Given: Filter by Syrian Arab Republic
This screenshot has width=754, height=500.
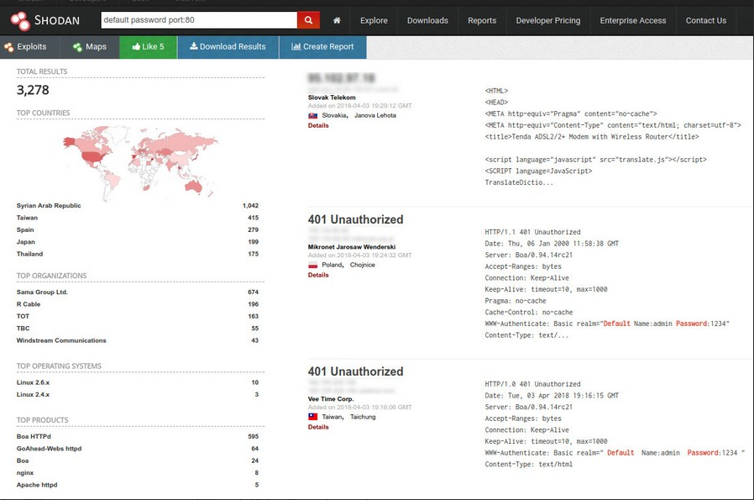Looking at the screenshot, I should point(49,206).
